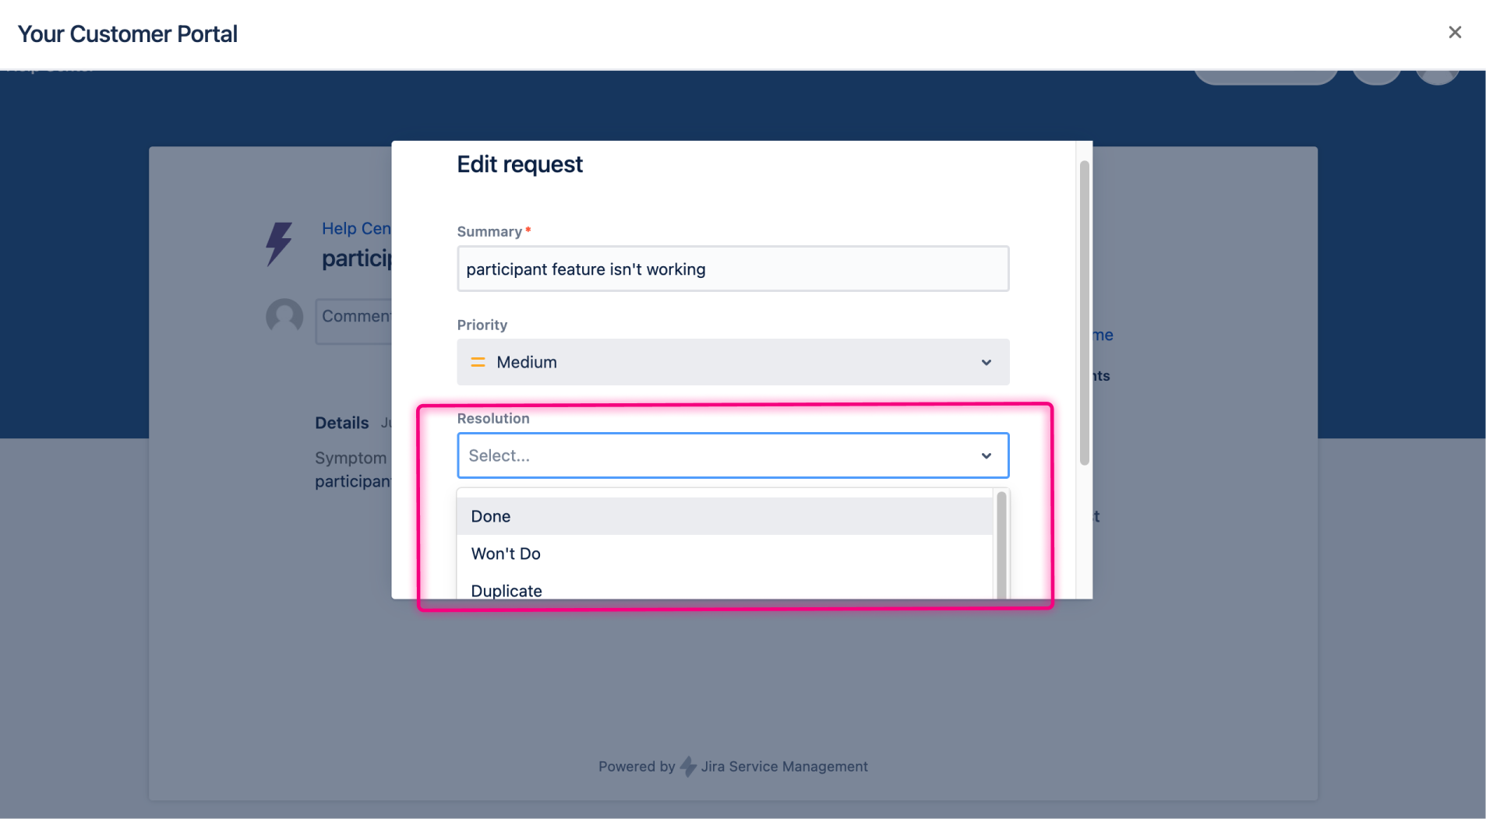
Task: Click the Priority dropdown chevron arrow
Action: coord(986,363)
